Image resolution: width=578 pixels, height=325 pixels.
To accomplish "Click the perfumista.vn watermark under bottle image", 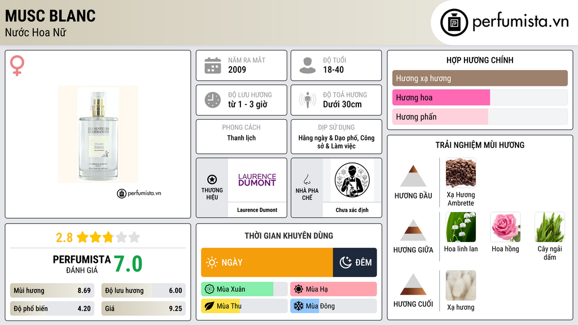I will (x=139, y=193).
